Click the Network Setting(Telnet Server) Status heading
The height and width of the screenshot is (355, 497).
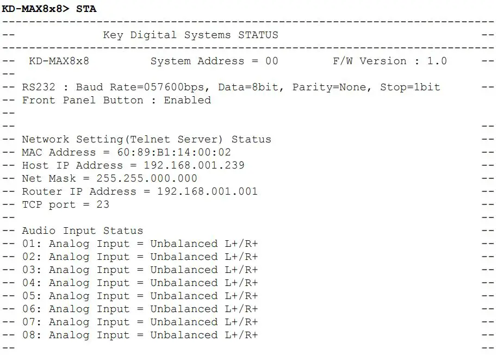146,139
